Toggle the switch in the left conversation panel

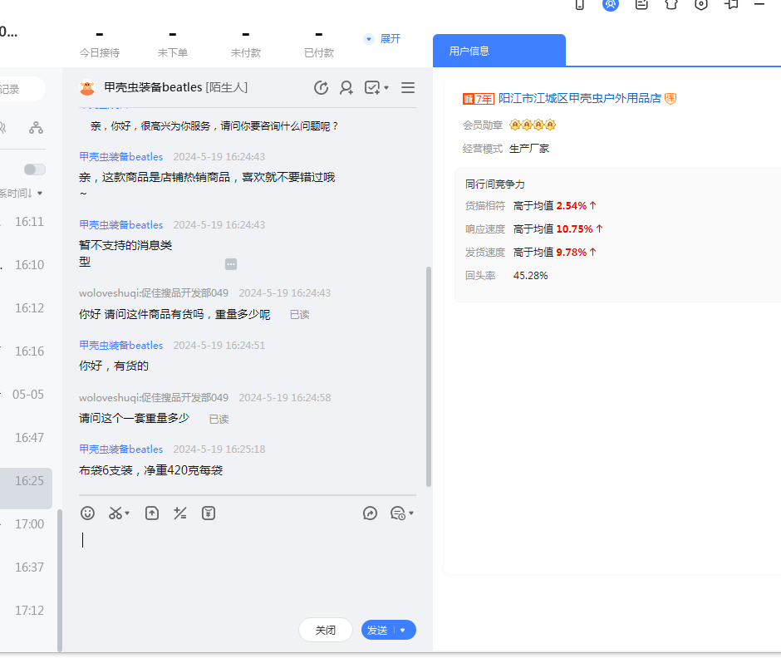(35, 169)
